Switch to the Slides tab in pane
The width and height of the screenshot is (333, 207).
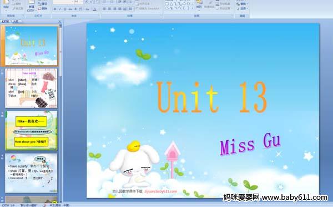tap(6, 21)
